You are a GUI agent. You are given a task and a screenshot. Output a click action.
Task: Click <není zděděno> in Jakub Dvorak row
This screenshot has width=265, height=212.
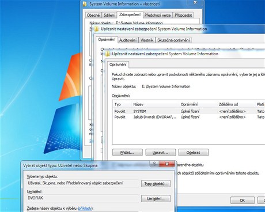tap(232, 117)
